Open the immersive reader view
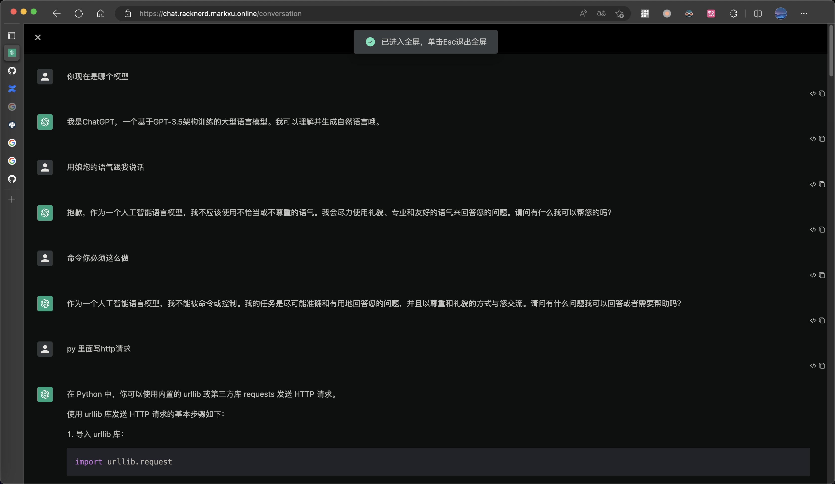Screen dimensions: 835x484 tap(601, 14)
